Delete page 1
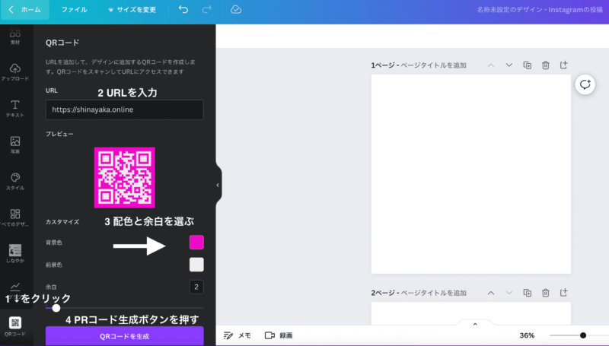Image resolution: width=609 pixels, height=346 pixels. click(545, 65)
